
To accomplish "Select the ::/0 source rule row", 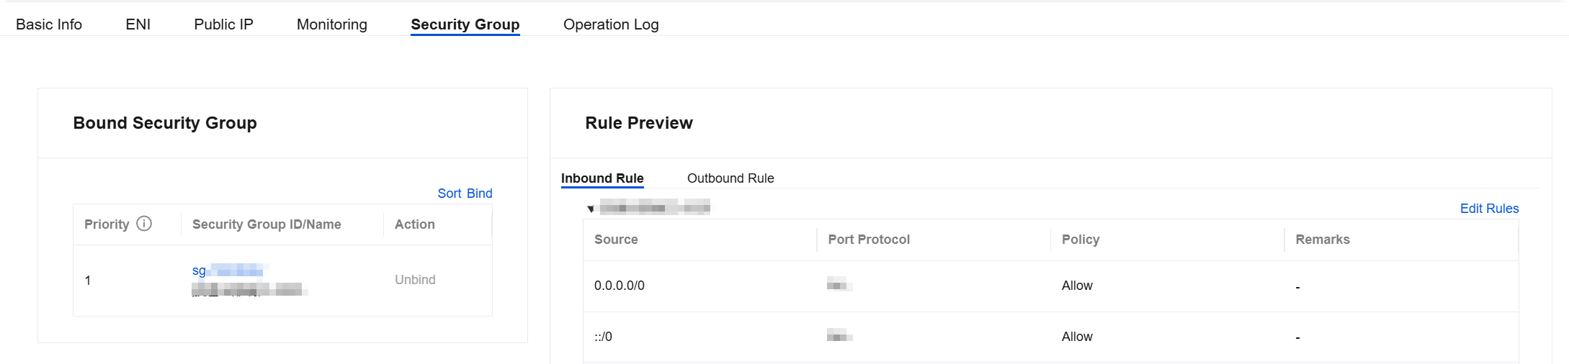I will pos(1050,337).
